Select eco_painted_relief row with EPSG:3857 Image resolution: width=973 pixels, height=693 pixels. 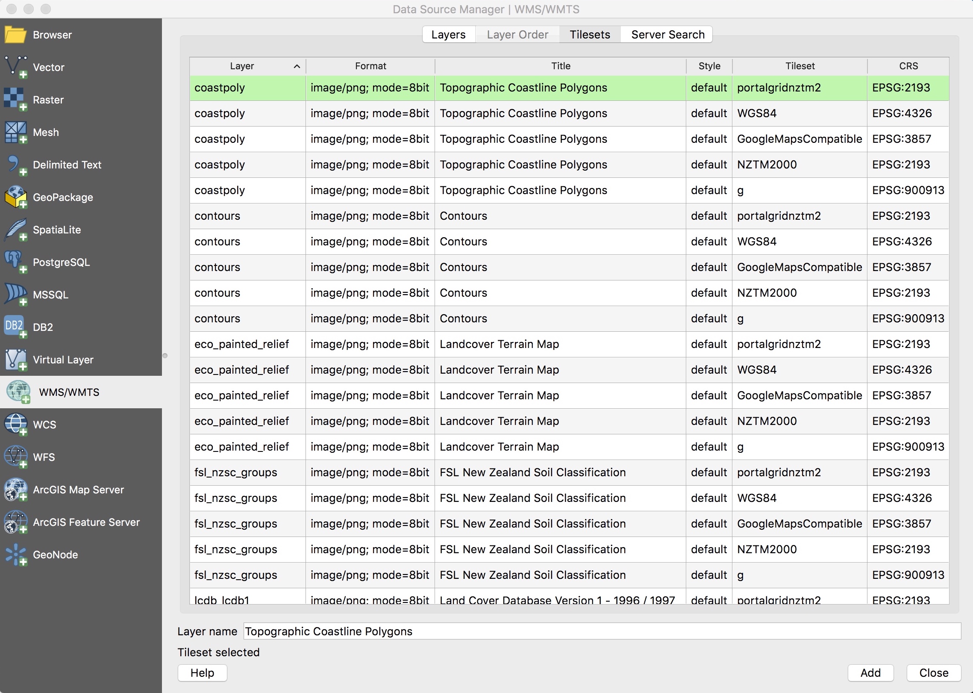pyautogui.click(x=569, y=395)
